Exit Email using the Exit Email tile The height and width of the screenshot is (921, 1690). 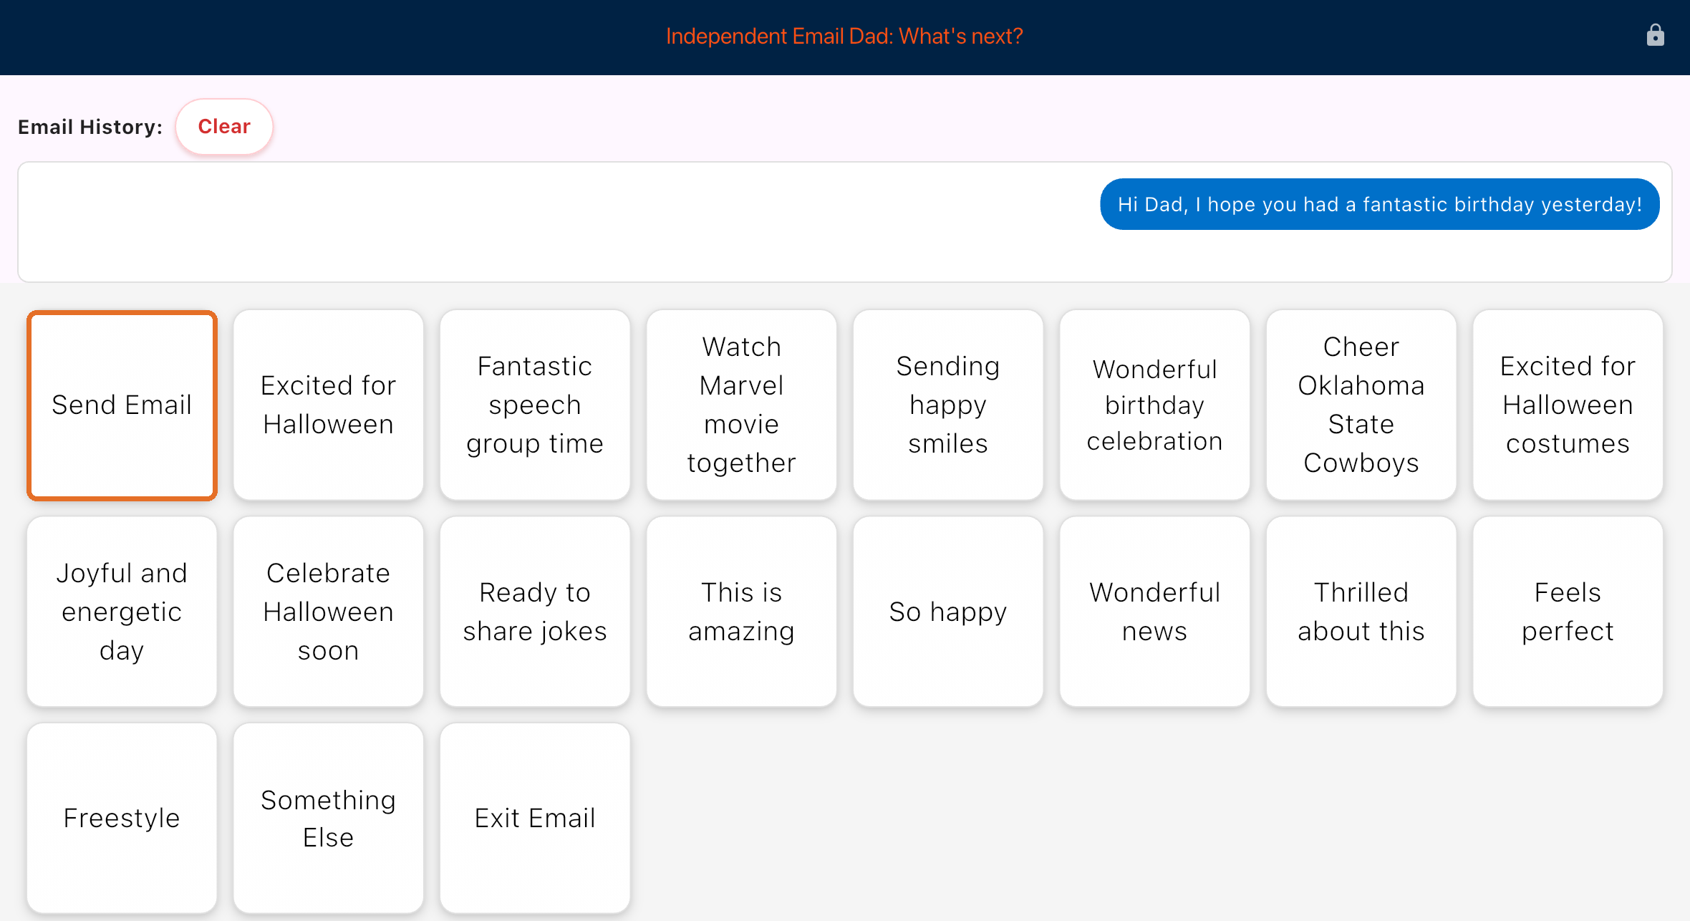click(535, 818)
